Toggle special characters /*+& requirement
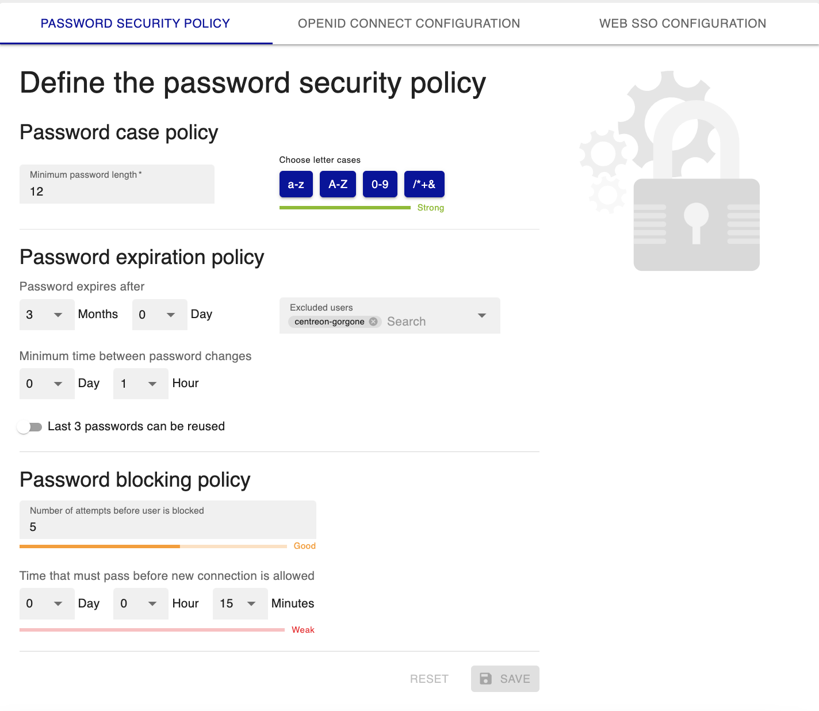The height and width of the screenshot is (711, 819). pos(424,185)
